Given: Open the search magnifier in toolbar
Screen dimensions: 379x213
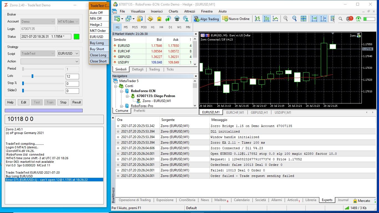Looking at the screenshot, I should coord(340,19).
